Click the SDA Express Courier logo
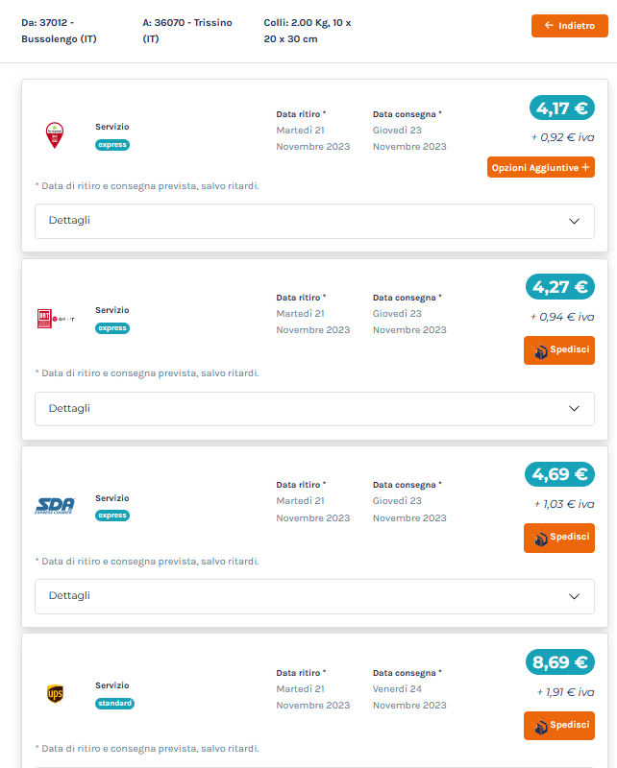Screen dimensions: 617x768 (x=55, y=506)
